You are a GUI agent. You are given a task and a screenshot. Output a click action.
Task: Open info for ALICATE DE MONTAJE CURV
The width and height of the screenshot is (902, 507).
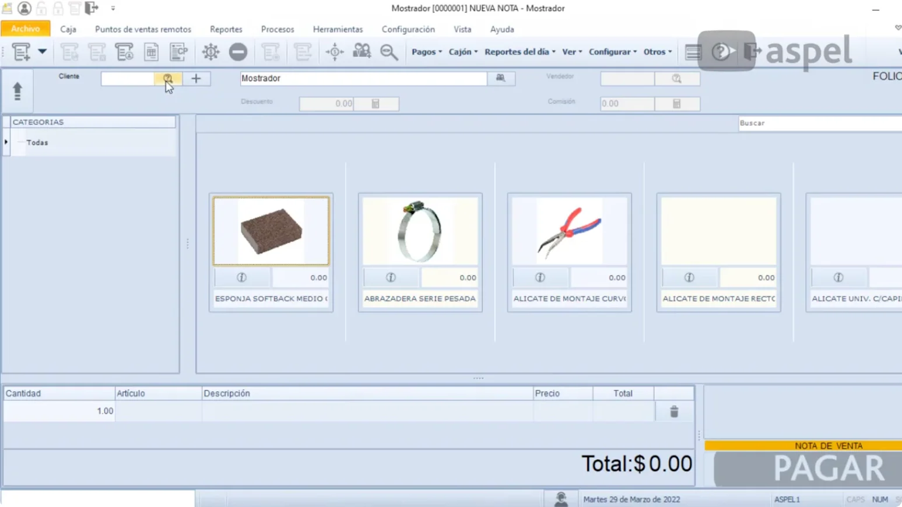pos(540,278)
